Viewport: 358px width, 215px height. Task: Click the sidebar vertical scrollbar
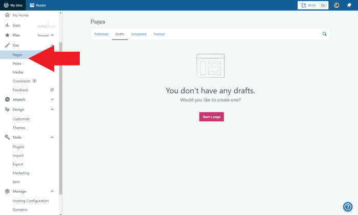tap(60, 118)
